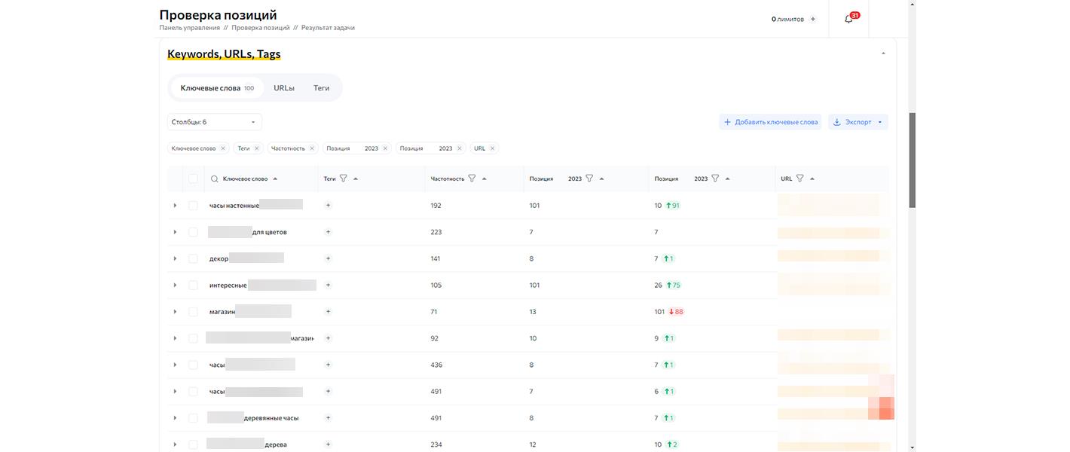The height and width of the screenshot is (452, 1070).
Task: Add a tag to the frequency 71 'магазин' row
Action: point(328,311)
